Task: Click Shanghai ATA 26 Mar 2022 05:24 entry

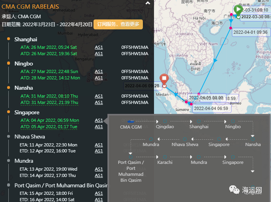Action: pos(49,47)
